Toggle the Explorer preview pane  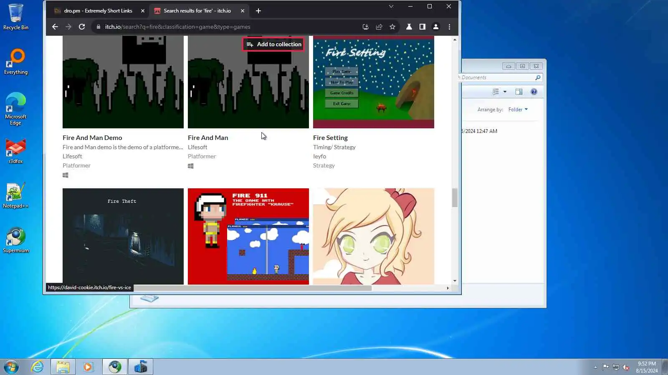[x=519, y=92]
